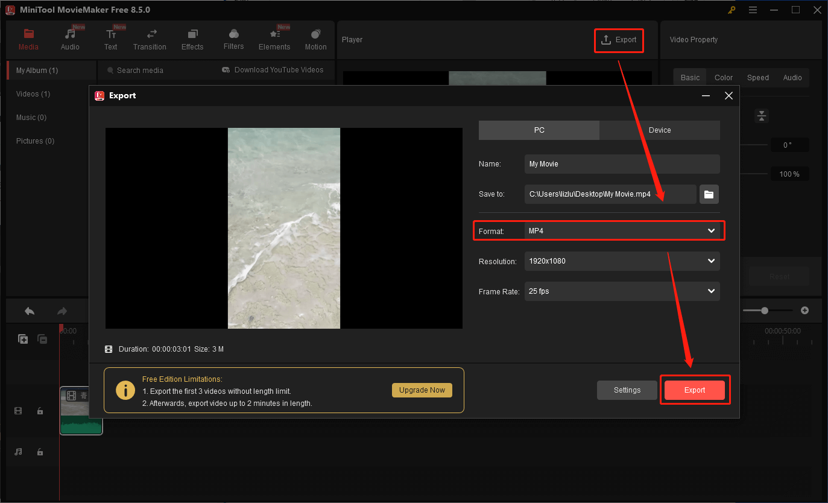Click the Undo arrow icon

(29, 311)
